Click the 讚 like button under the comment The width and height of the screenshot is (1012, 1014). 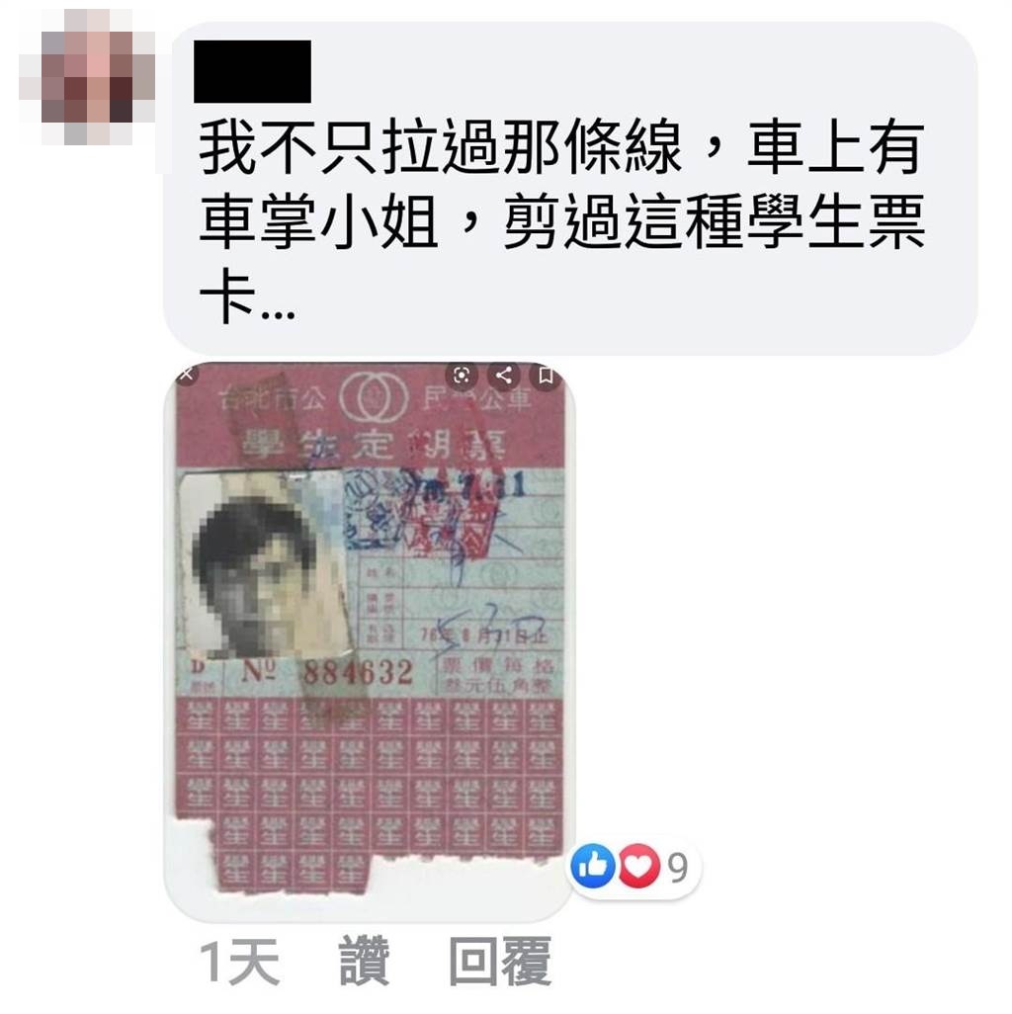364,961
